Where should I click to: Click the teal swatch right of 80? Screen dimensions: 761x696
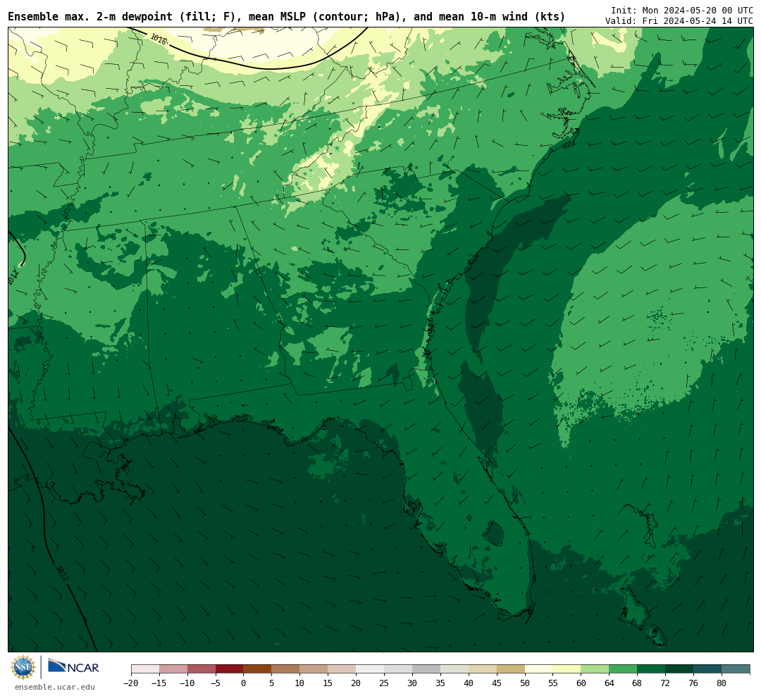pos(736,669)
